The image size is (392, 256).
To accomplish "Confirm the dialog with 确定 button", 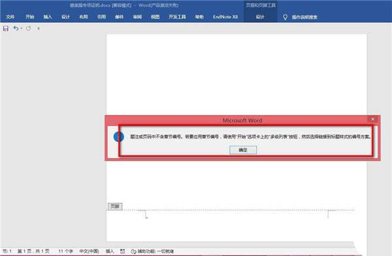I will pyautogui.click(x=243, y=150).
